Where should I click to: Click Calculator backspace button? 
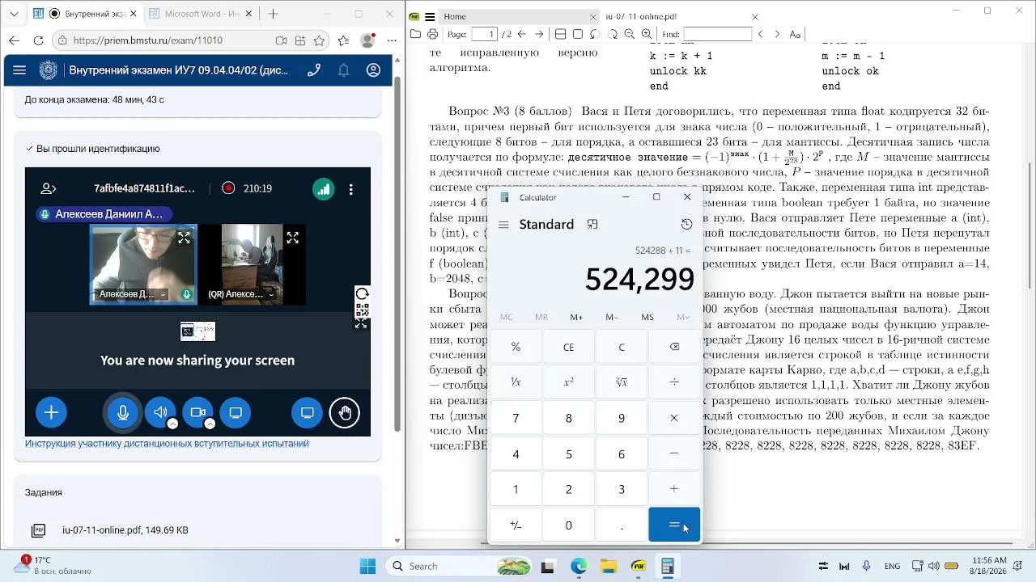[674, 347]
